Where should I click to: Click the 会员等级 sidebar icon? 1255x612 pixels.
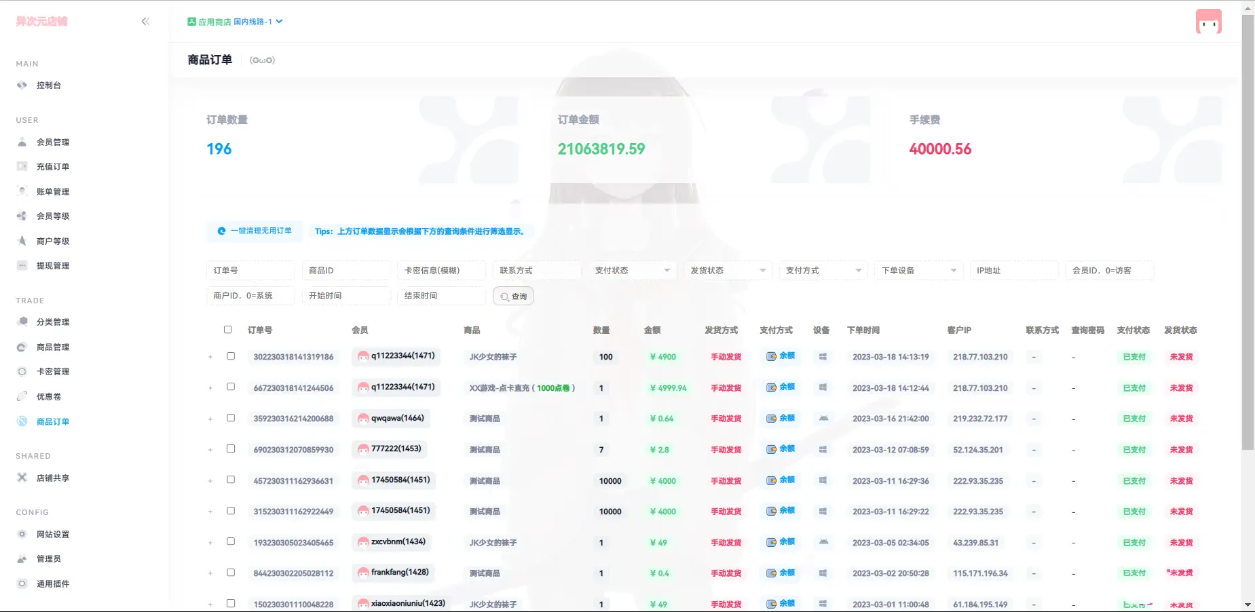pos(22,216)
